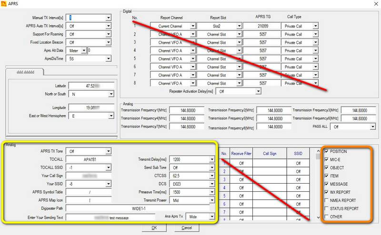The height and width of the screenshot is (235, 381).
Task: Expand the Repeater Activation Delay dropdown
Action: 258,91
